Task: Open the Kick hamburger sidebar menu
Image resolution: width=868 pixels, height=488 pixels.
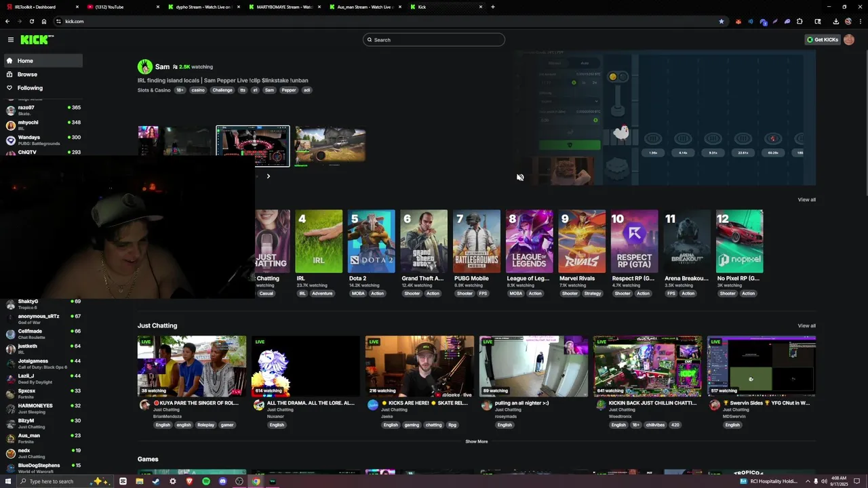Action: coord(11,40)
